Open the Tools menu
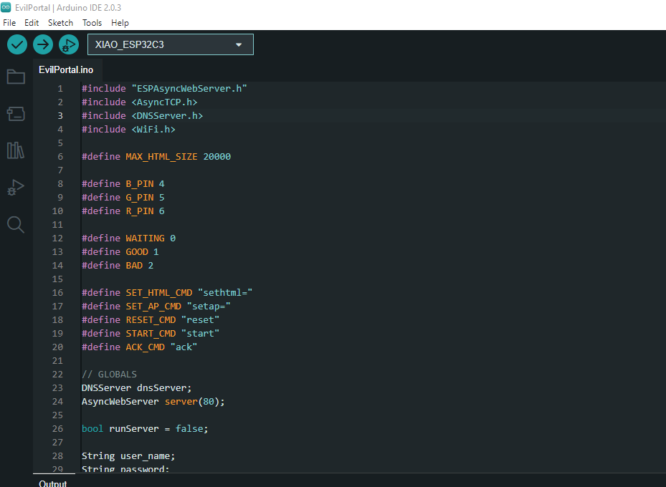Screen dimensions: 666x487 click(92, 23)
